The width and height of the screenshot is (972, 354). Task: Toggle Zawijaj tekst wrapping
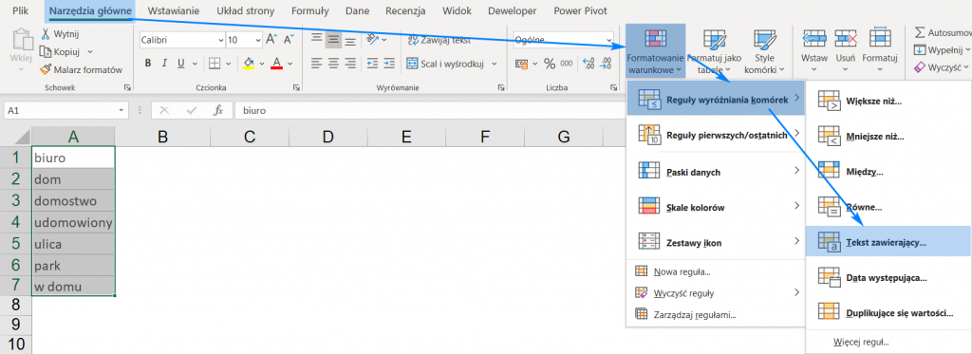pos(439,40)
